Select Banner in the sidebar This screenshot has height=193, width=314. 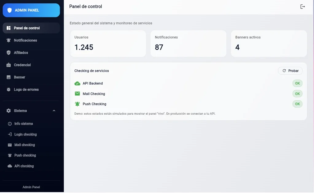click(x=31, y=77)
